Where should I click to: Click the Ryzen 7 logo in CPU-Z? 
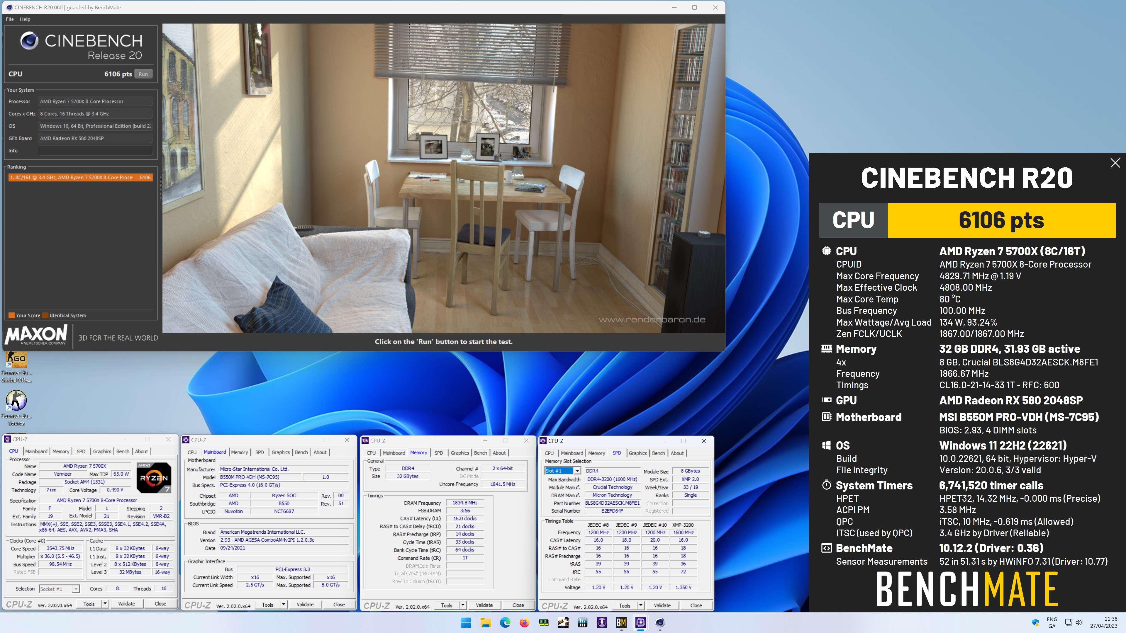tap(154, 477)
